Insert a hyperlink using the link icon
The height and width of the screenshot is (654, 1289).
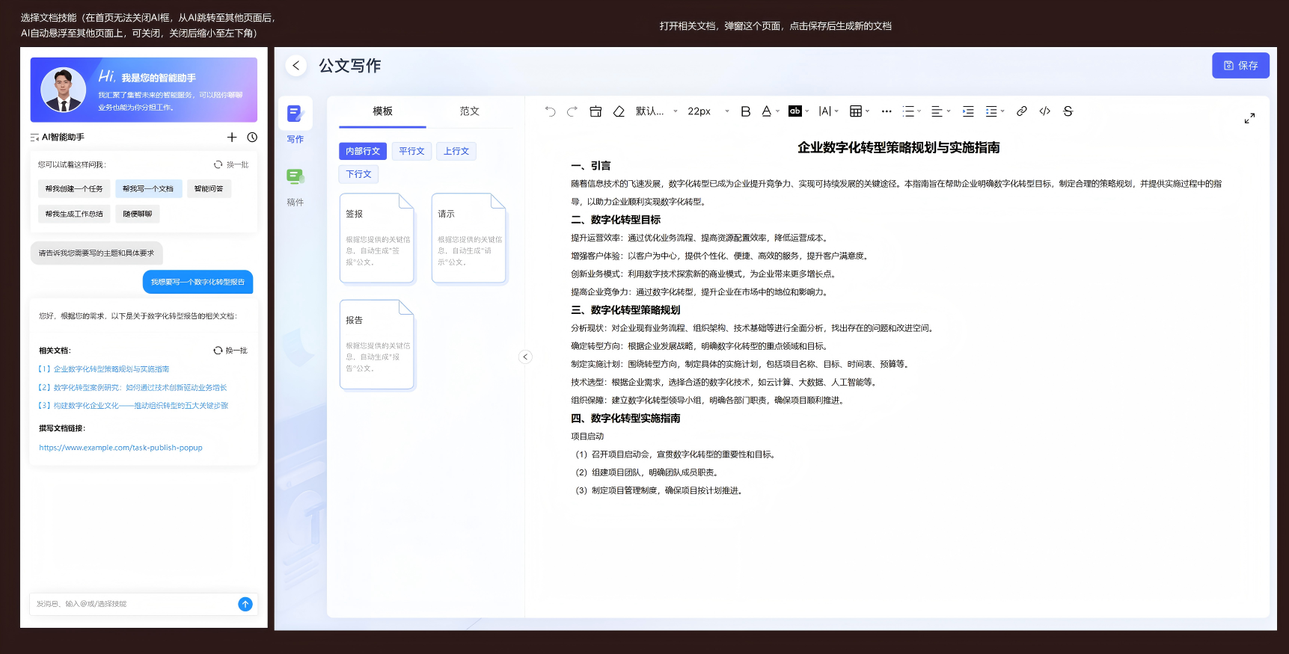coord(1021,111)
